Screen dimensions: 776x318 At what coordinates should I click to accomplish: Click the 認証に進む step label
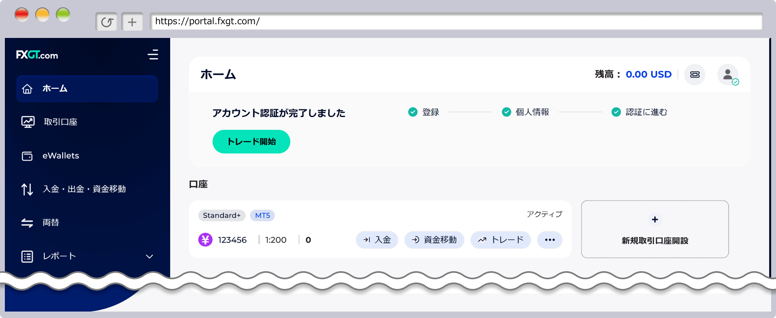tap(647, 112)
